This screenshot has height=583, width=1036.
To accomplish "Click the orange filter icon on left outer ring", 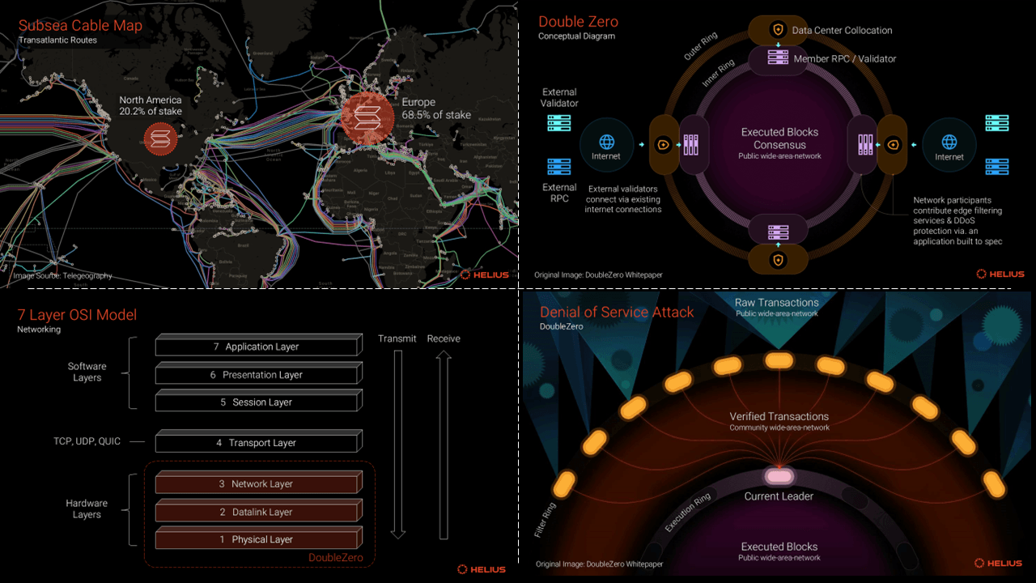I will [x=664, y=145].
